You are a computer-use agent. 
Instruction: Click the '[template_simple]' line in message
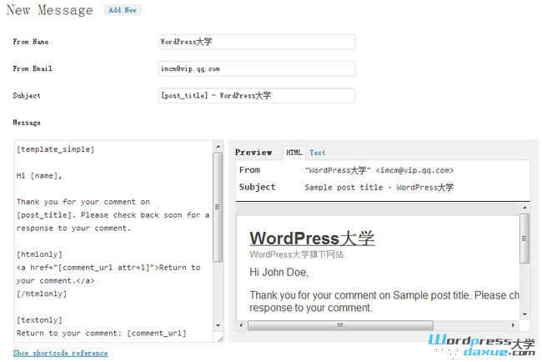pyautogui.click(x=55, y=149)
